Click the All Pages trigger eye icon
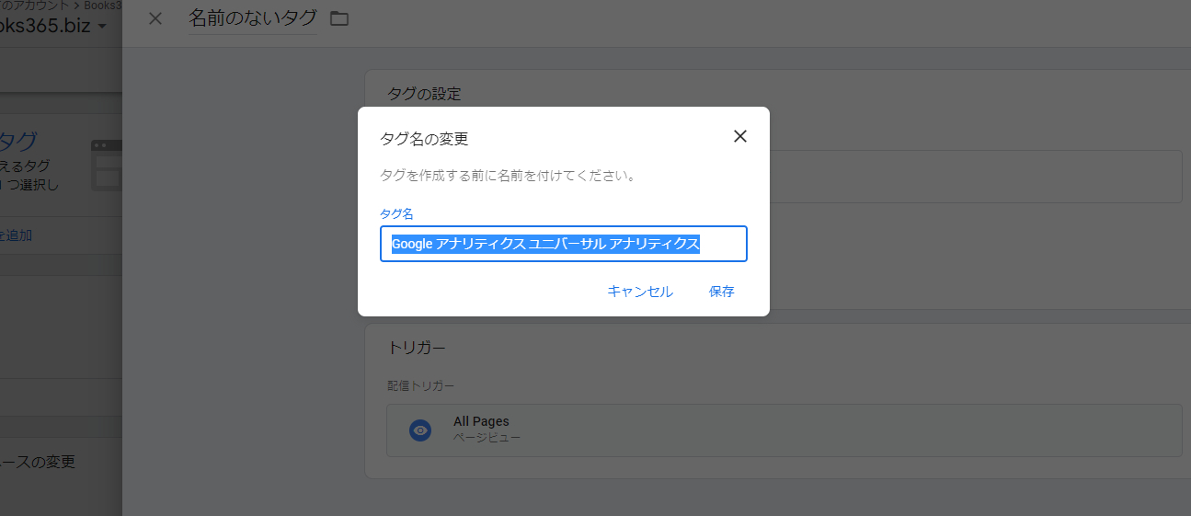 click(x=420, y=430)
